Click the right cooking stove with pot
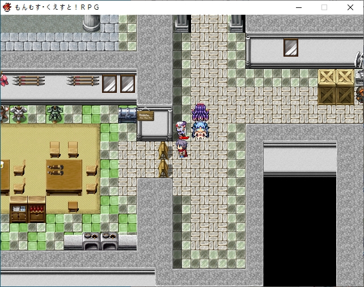The width and height of the screenshot is (364, 287). pos(109,241)
